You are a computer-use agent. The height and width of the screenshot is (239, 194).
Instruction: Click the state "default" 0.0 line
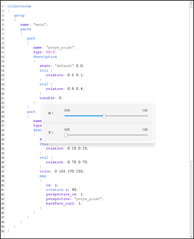tap(62, 66)
